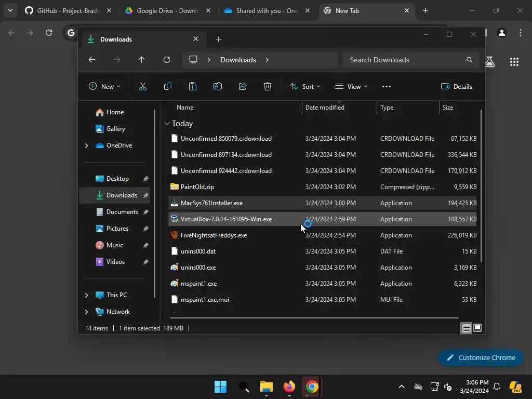Select PaintOld.zip file
This screenshot has height=399, width=532.
[x=322, y=187]
